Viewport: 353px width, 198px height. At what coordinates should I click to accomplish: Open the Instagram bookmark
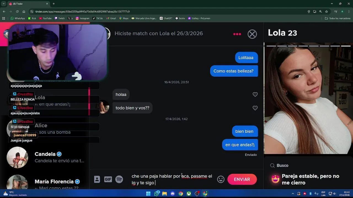[x=82, y=18]
